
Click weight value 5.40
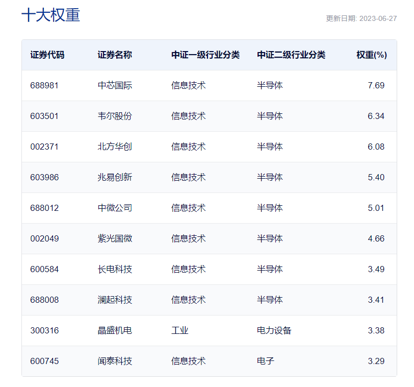coord(376,178)
